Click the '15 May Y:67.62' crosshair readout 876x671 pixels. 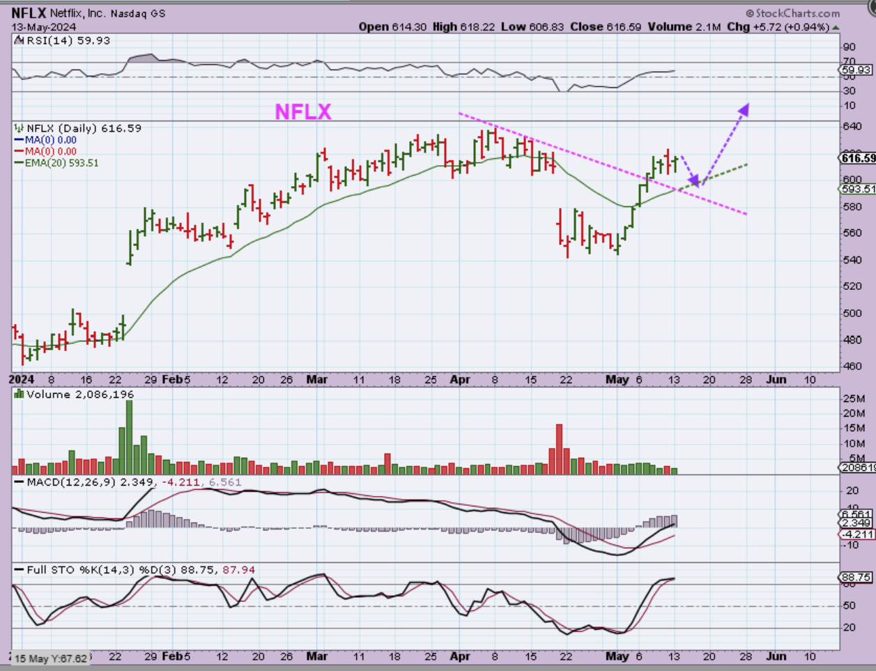pyautogui.click(x=51, y=658)
